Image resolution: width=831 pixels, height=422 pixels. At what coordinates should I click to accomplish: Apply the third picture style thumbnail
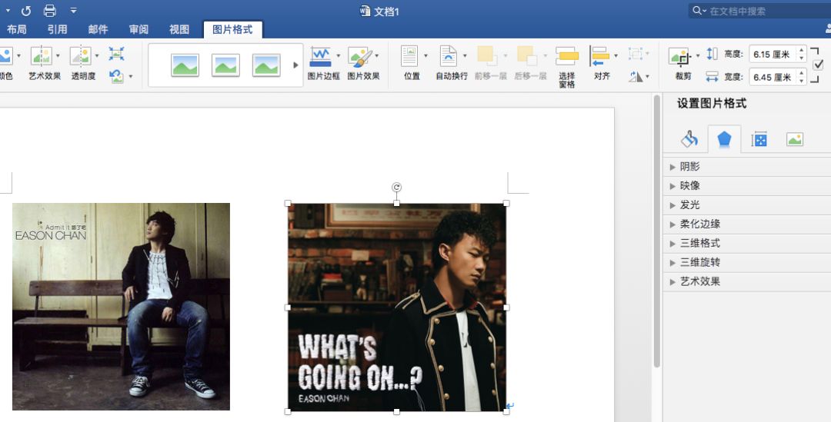[x=266, y=65]
